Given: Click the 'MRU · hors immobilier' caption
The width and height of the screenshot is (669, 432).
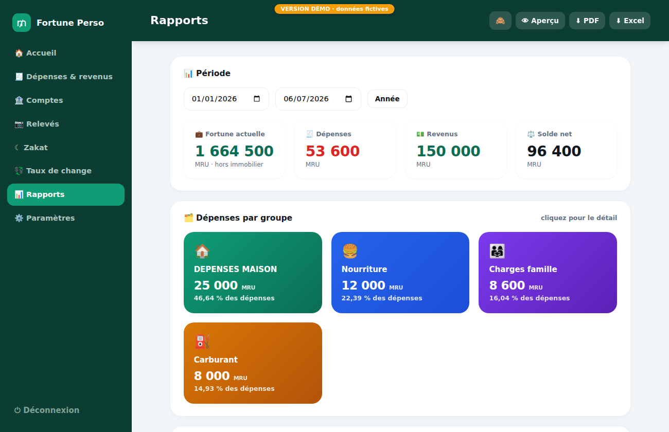Looking at the screenshot, I should tap(229, 165).
